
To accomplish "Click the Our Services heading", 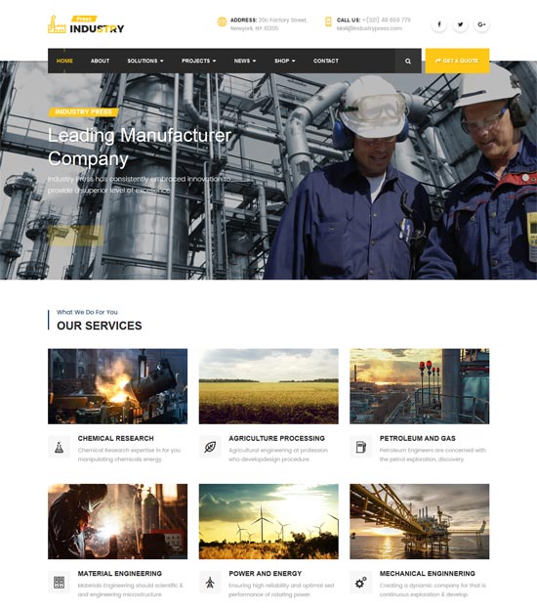I will coord(100,326).
